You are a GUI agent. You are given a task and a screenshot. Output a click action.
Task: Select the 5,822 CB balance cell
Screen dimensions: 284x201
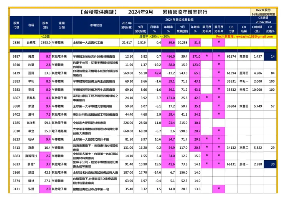[x=257, y=148]
